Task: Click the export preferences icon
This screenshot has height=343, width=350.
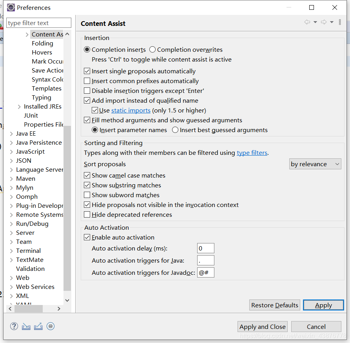Action: [38, 327]
